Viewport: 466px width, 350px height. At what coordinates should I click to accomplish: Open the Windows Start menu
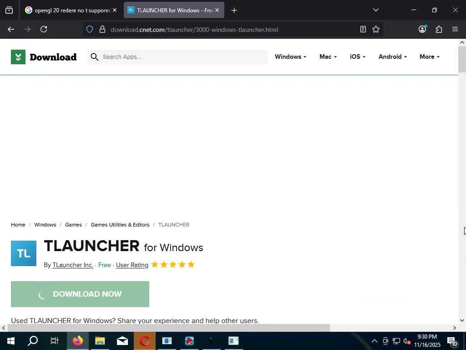tap(11, 341)
